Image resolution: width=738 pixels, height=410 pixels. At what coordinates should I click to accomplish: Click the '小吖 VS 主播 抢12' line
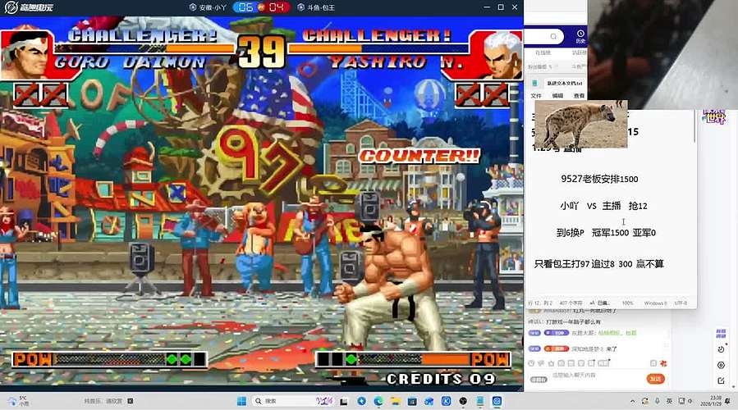pyautogui.click(x=603, y=206)
